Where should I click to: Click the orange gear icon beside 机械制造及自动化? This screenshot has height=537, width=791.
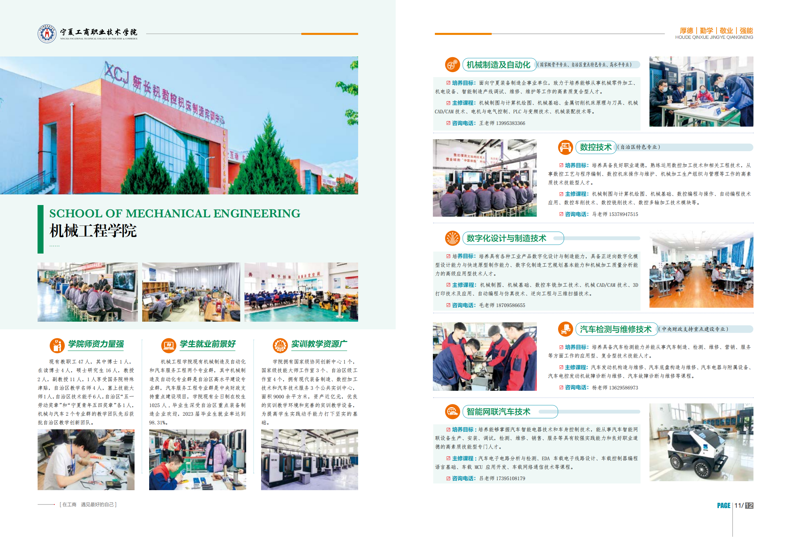(452, 64)
